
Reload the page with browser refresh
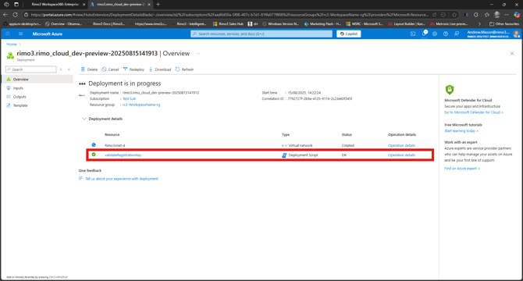coord(16,15)
